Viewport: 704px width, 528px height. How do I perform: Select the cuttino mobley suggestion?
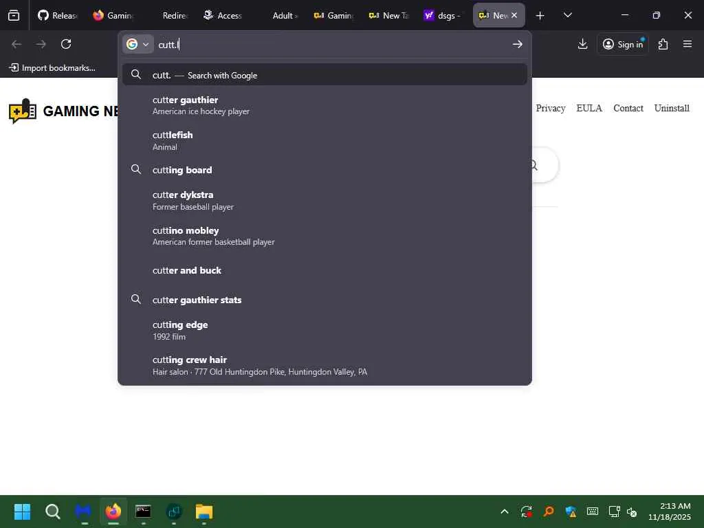click(x=324, y=236)
